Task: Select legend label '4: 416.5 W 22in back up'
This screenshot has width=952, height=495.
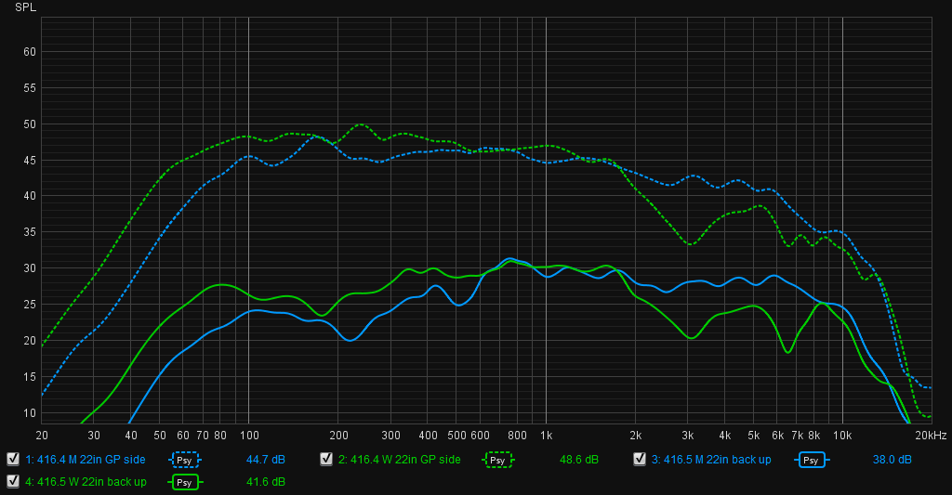Action: [x=86, y=482]
